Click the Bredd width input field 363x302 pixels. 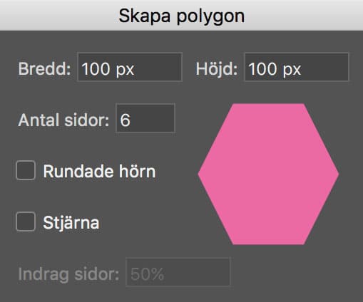tap(130, 67)
